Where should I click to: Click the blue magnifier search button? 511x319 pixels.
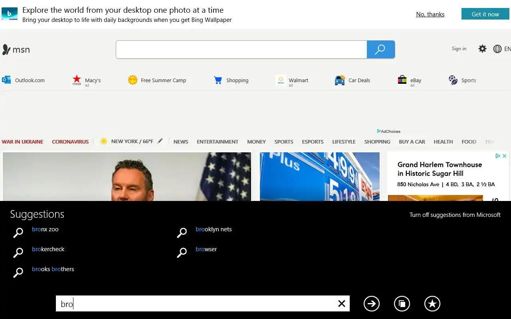coord(381,49)
